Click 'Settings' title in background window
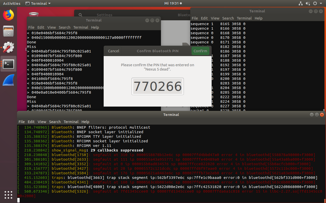This screenshot has height=203, width=326. click(x=104, y=15)
